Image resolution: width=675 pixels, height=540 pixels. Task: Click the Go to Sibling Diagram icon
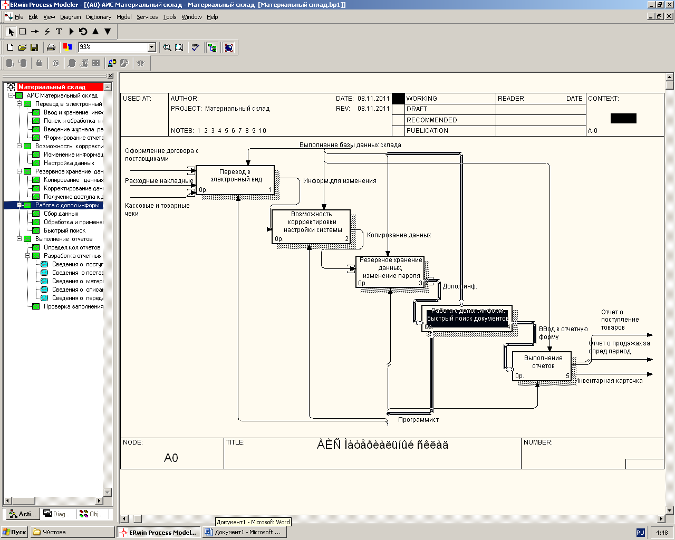click(83, 32)
